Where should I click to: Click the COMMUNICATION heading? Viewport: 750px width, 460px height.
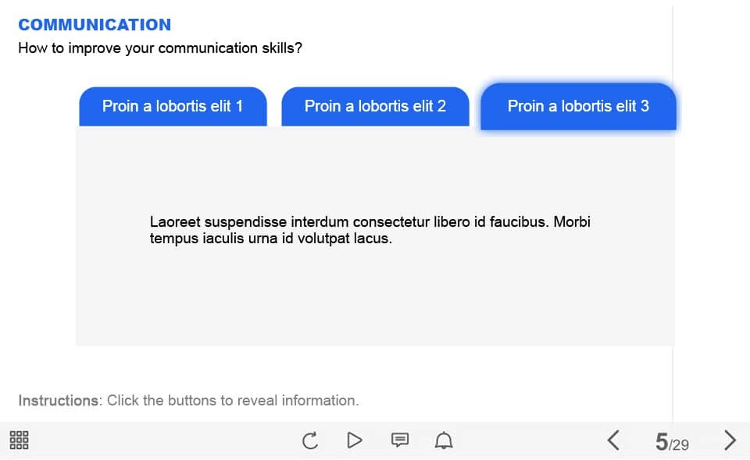click(x=95, y=25)
